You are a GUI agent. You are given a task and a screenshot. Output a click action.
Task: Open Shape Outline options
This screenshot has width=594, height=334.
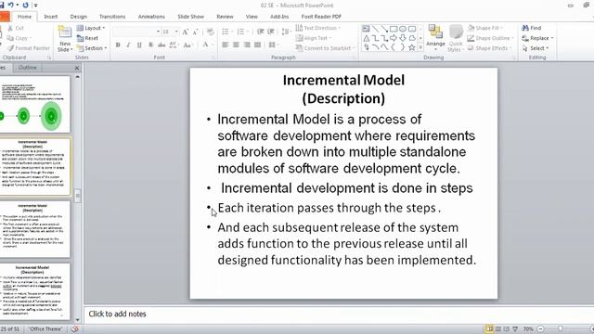(491, 38)
